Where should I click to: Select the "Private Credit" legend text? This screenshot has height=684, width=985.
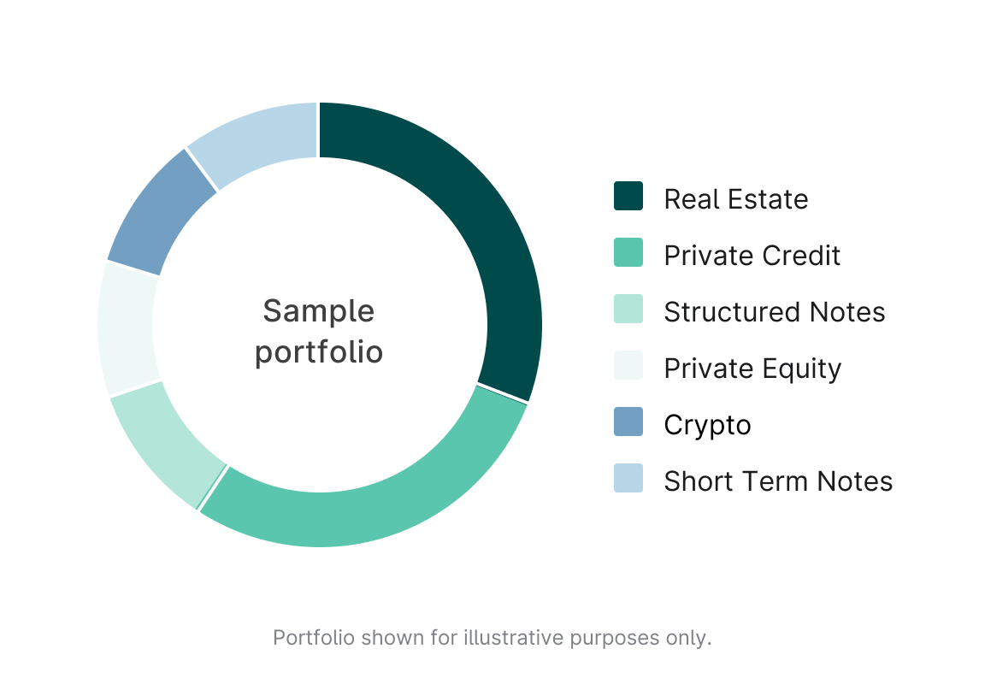click(752, 256)
